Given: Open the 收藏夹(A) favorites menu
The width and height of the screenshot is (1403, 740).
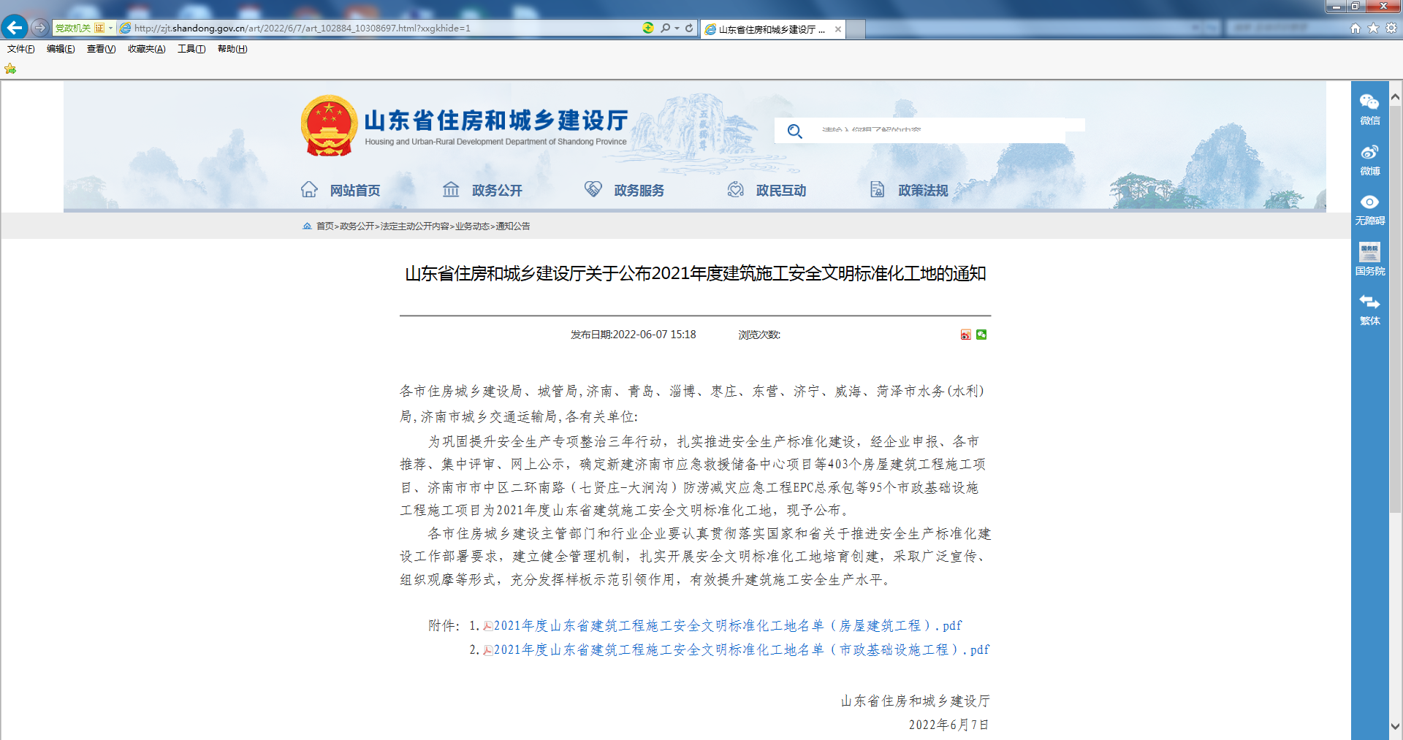Looking at the screenshot, I should [x=146, y=49].
